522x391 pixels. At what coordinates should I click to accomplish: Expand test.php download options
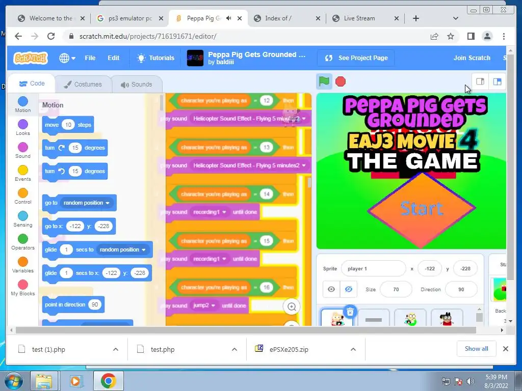tap(234, 349)
